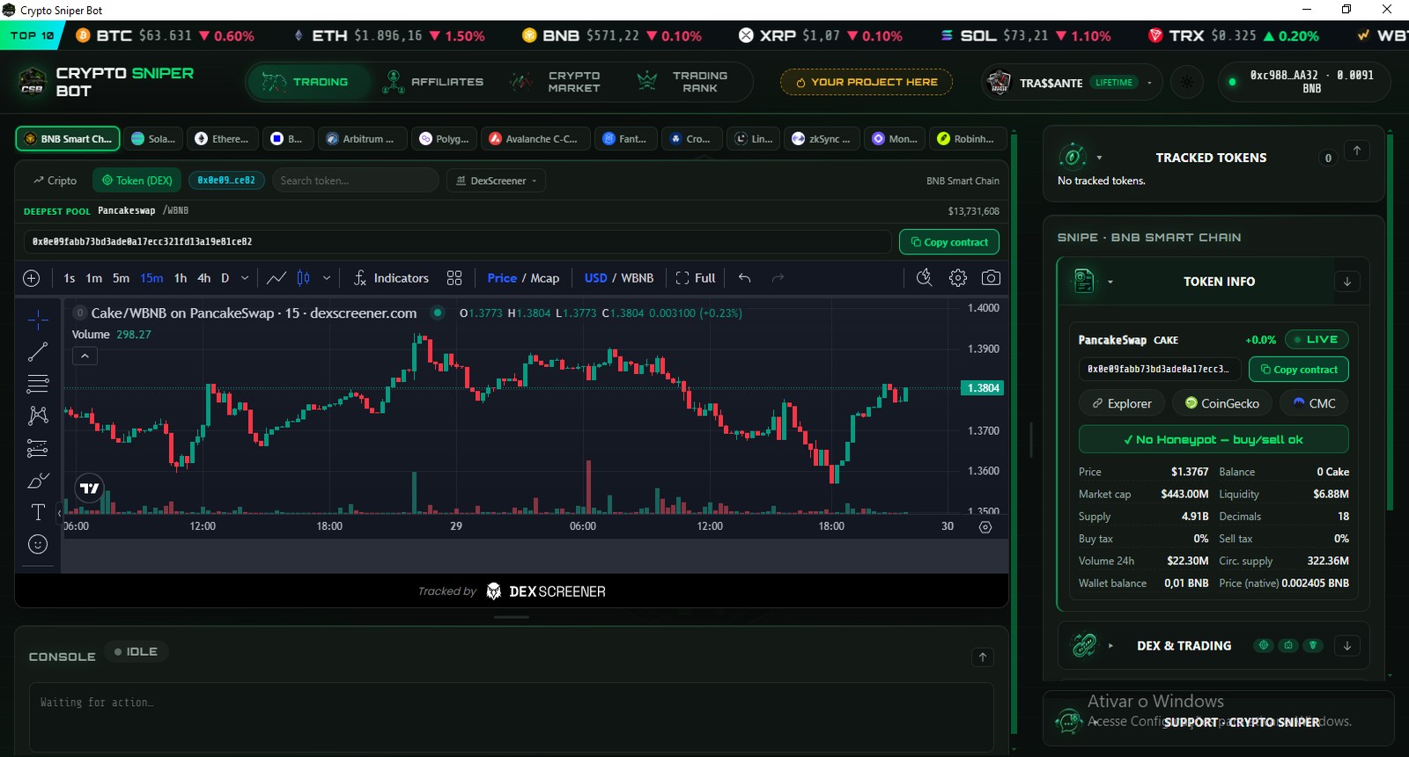Open the Affiliates tab

pos(433,82)
